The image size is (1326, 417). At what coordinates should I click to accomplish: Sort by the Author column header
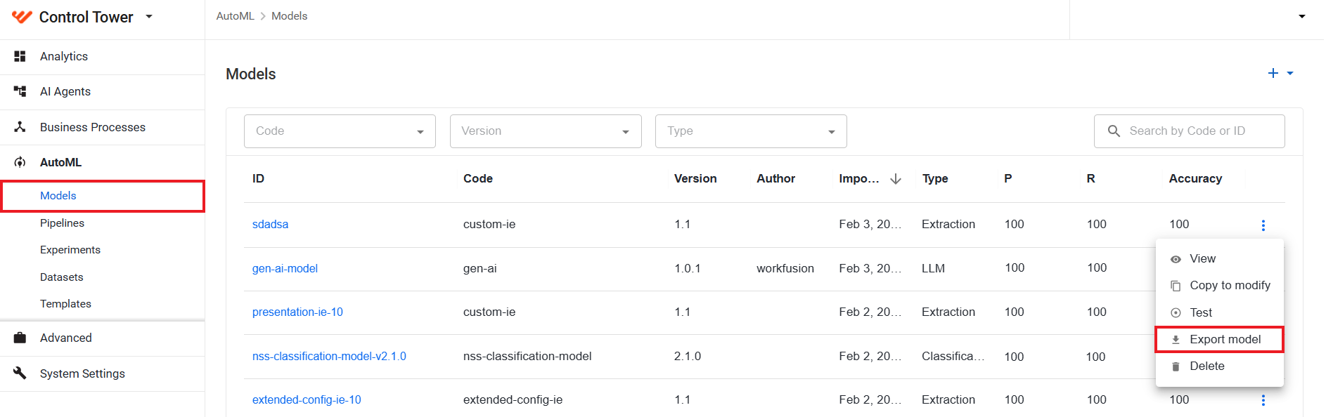coord(775,179)
